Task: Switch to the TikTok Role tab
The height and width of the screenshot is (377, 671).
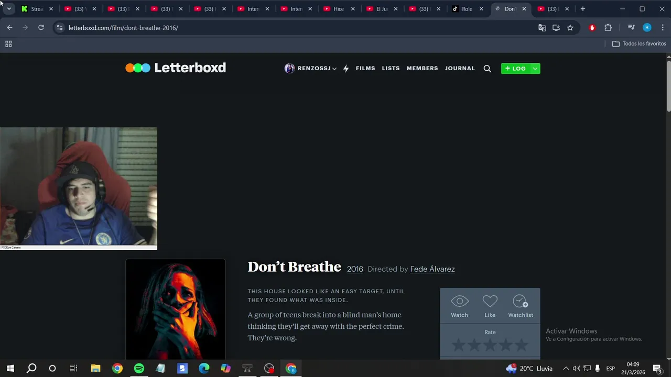Action: coord(467,9)
